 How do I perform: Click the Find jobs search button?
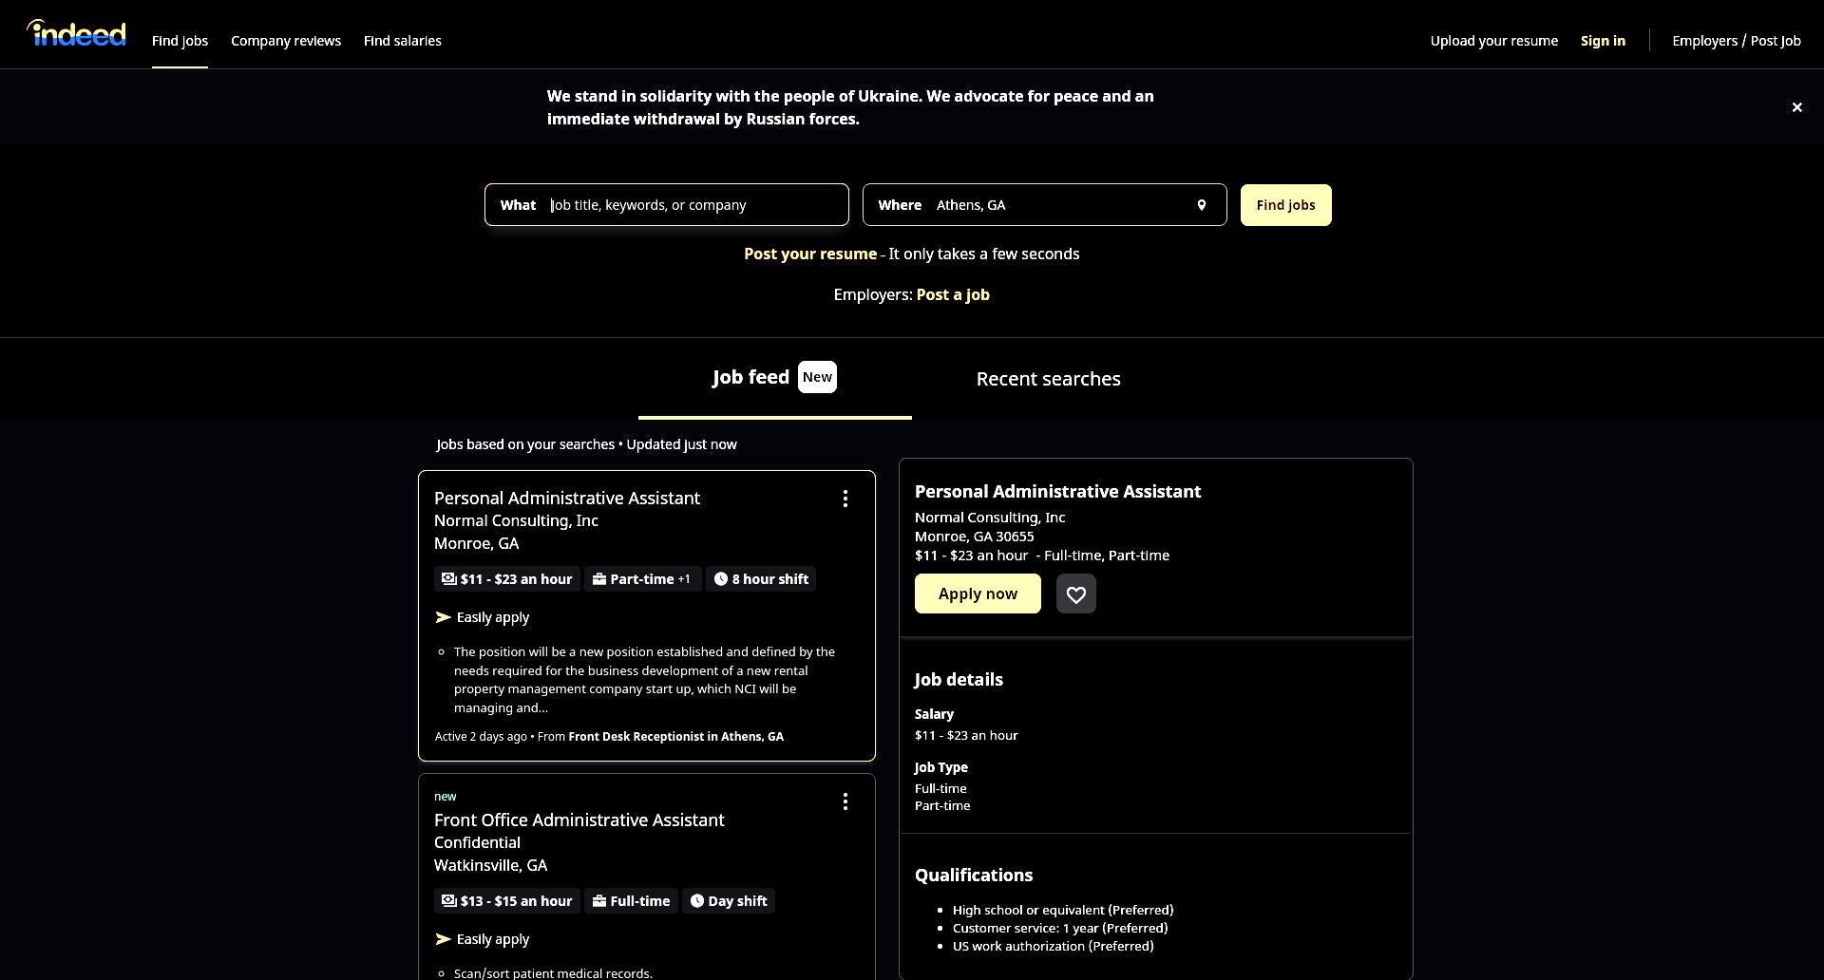(1285, 205)
